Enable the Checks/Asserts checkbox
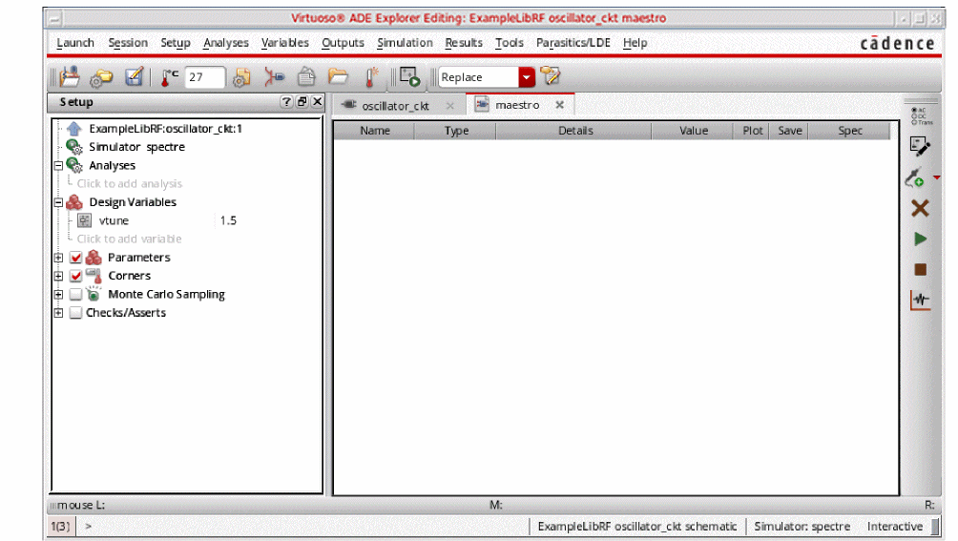The height and width of the screenshot is (541, 958). click(x=75, y=313)
